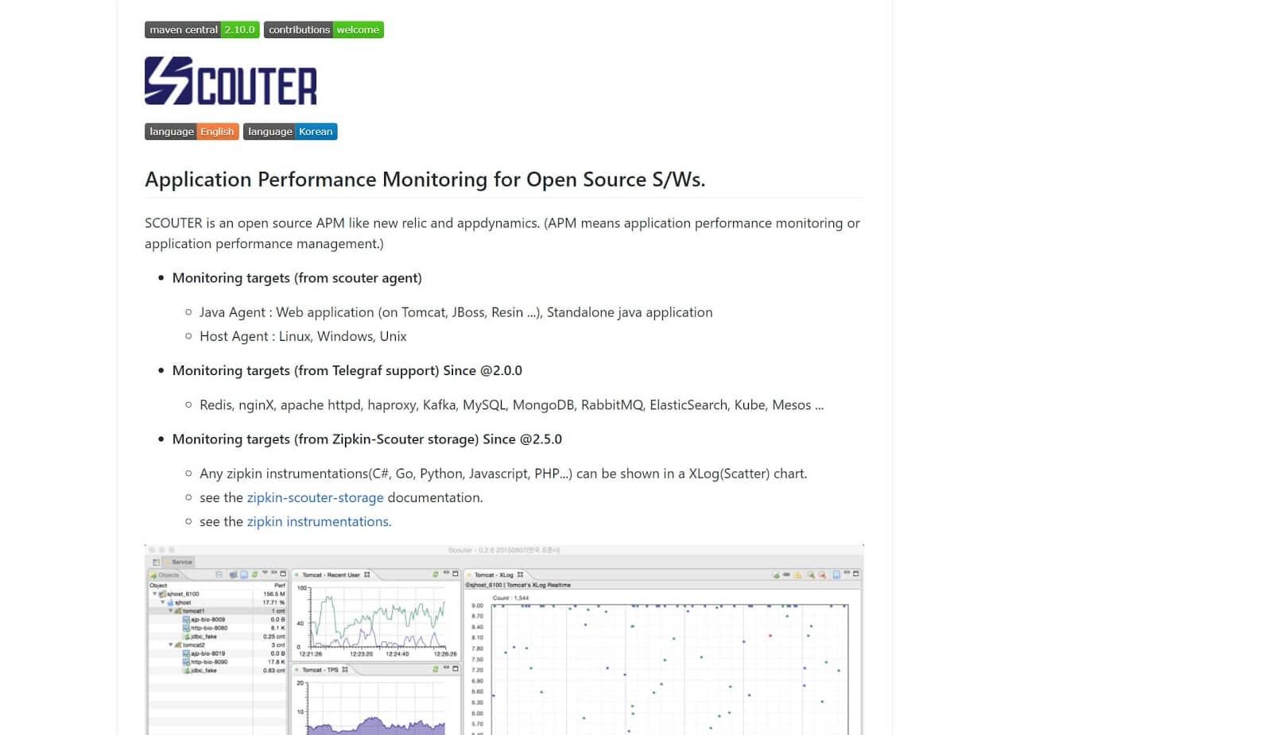Click refresh icon in Recent User panel
1272x735 pixels.
[x=435, y=574]
